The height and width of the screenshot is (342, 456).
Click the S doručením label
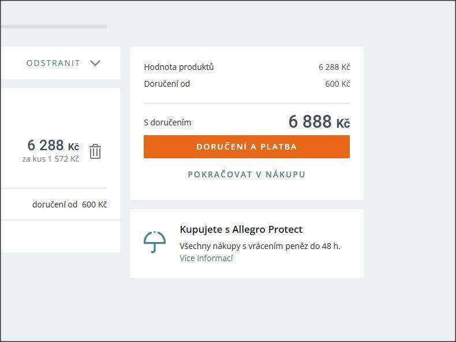click(x=167, y=122)
